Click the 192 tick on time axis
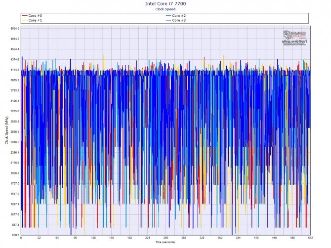Screen dimensions: 331x248 pos(129,238)
